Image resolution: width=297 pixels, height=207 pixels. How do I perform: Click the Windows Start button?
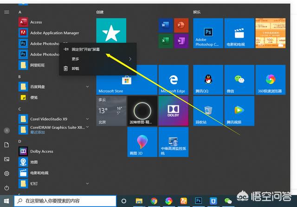[x=6, y=201]
